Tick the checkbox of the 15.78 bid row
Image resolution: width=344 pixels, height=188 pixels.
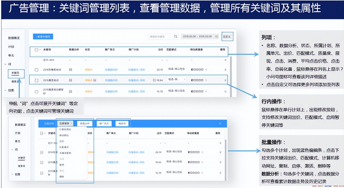point(37,91)
